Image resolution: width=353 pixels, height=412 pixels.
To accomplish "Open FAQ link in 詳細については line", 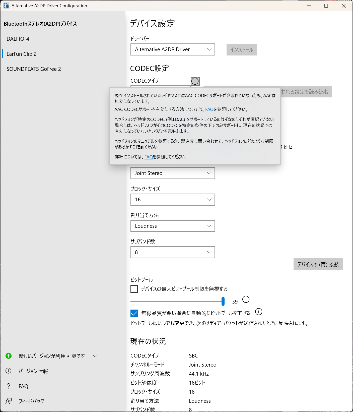I will point(149,157).
